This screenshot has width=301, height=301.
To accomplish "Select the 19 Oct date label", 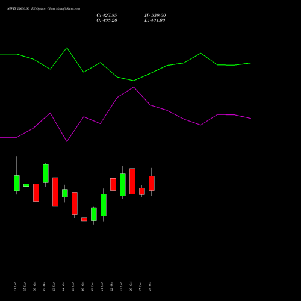I will pos(92,287).
